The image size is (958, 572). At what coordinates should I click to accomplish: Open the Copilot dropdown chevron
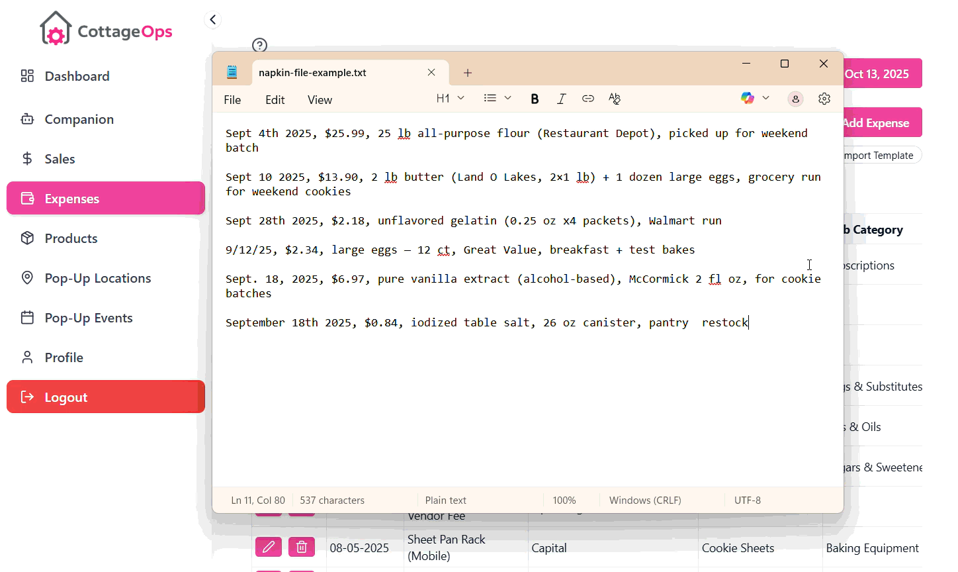click(x=765, y=98)
